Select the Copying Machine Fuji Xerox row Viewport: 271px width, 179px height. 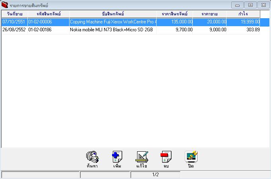(x=113, y=22)
